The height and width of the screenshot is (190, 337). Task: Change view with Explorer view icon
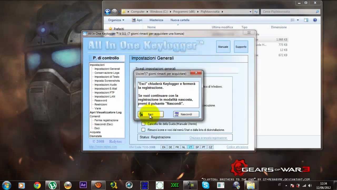293,20
